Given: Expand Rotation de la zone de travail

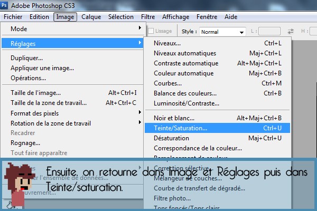Looking at the screenshot, I should point(72,123).
